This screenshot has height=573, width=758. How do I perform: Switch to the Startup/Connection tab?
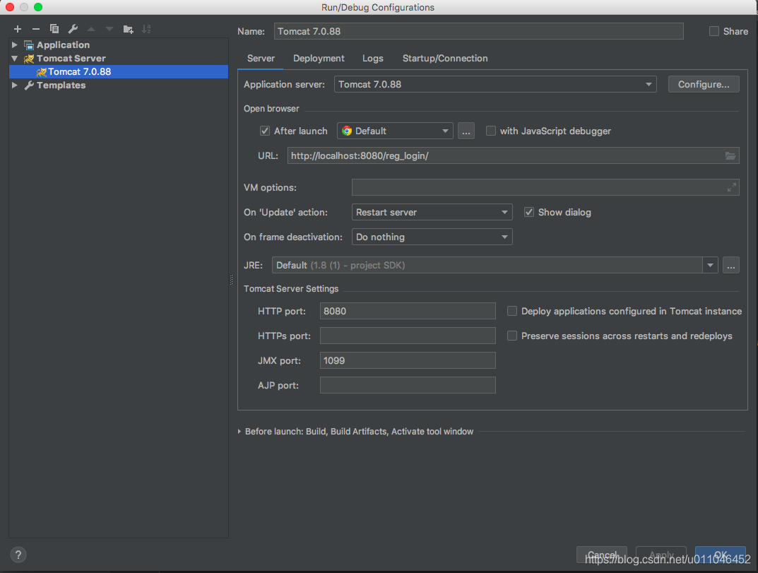(445, 59)
